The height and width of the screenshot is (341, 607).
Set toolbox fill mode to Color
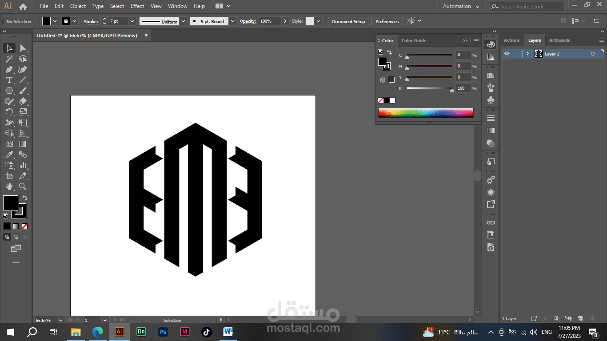(x=7, y=226)
